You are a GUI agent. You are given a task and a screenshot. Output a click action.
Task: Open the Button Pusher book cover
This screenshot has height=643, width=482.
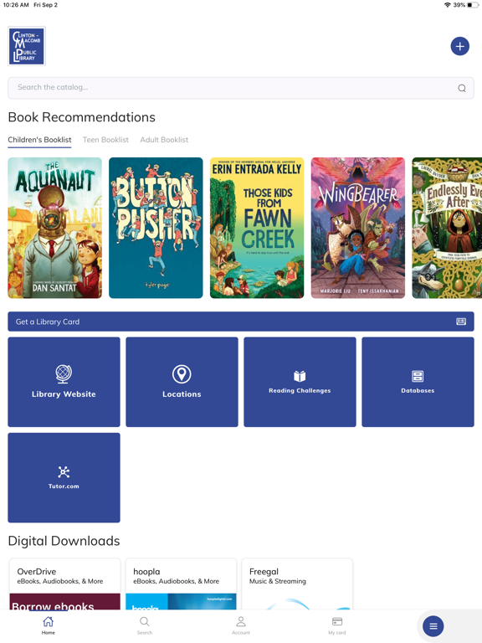pyautogui.click(x=156, y=228)
